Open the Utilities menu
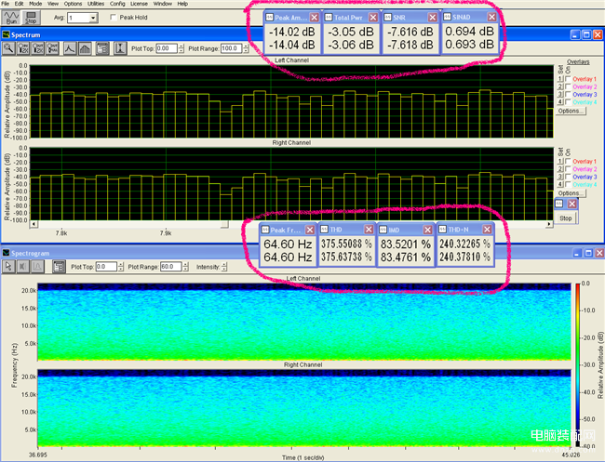Viewport: 605px width, 462px height. click(96, 4)
